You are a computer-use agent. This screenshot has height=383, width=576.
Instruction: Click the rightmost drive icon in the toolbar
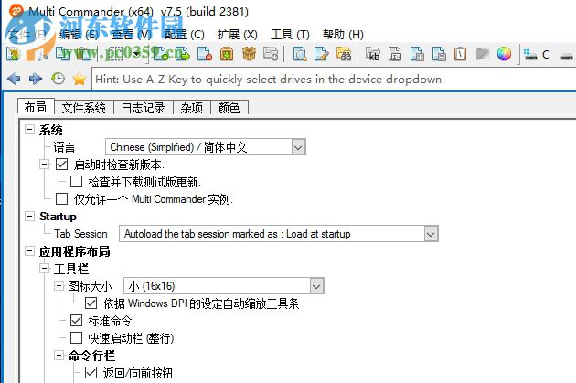(x=567, y=56)
